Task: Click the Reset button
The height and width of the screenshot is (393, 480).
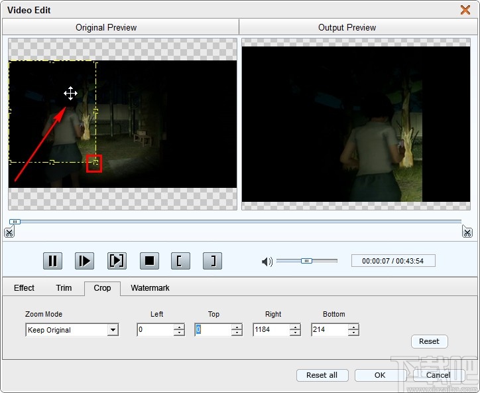Action: [429, 341]
